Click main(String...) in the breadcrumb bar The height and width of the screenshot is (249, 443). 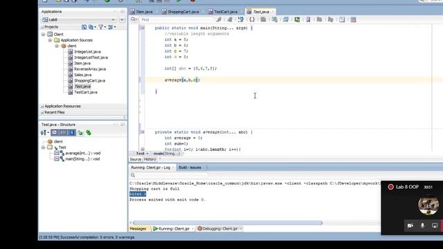(166, 154)
